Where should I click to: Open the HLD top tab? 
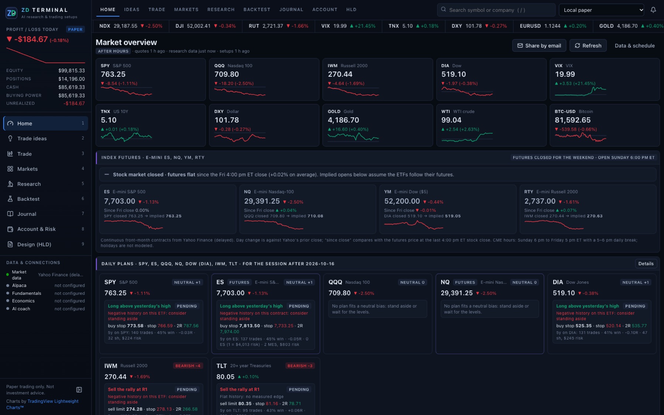(351, 10)
